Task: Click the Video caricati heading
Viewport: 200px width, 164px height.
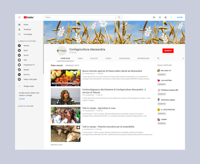Action: tap(57, 65)
